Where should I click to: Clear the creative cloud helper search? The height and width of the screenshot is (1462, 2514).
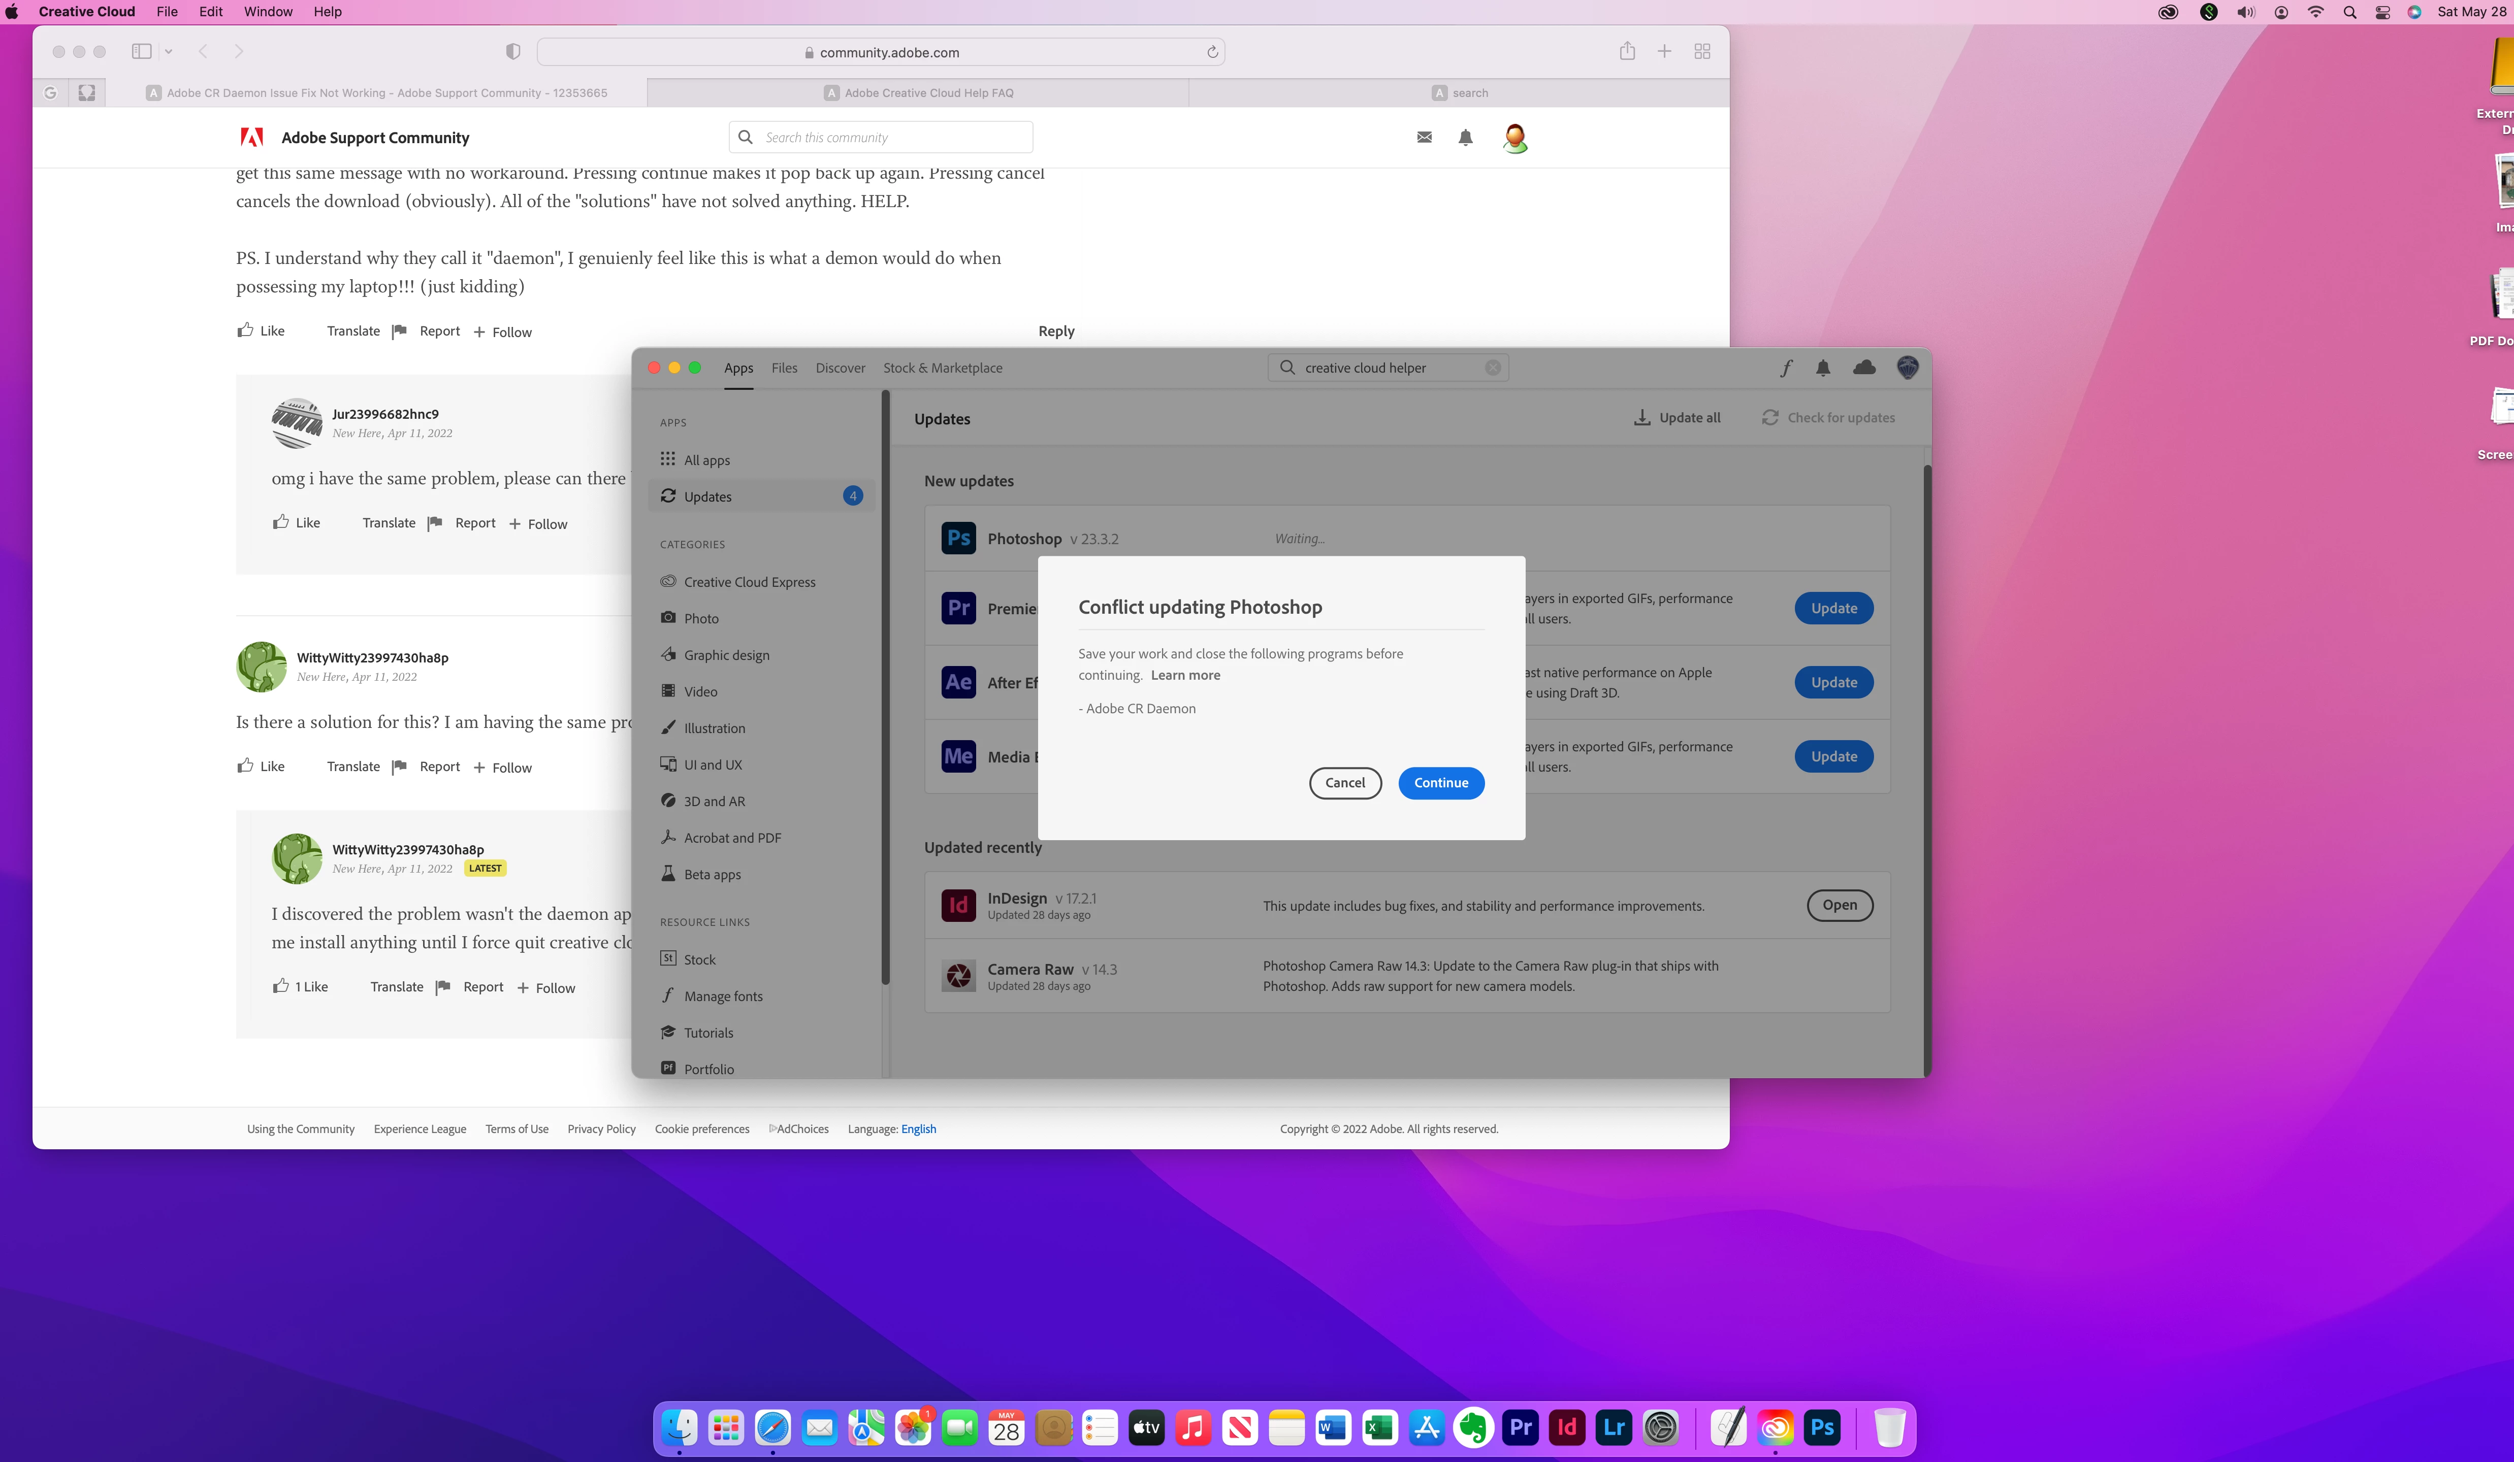tap(1493, 368)
